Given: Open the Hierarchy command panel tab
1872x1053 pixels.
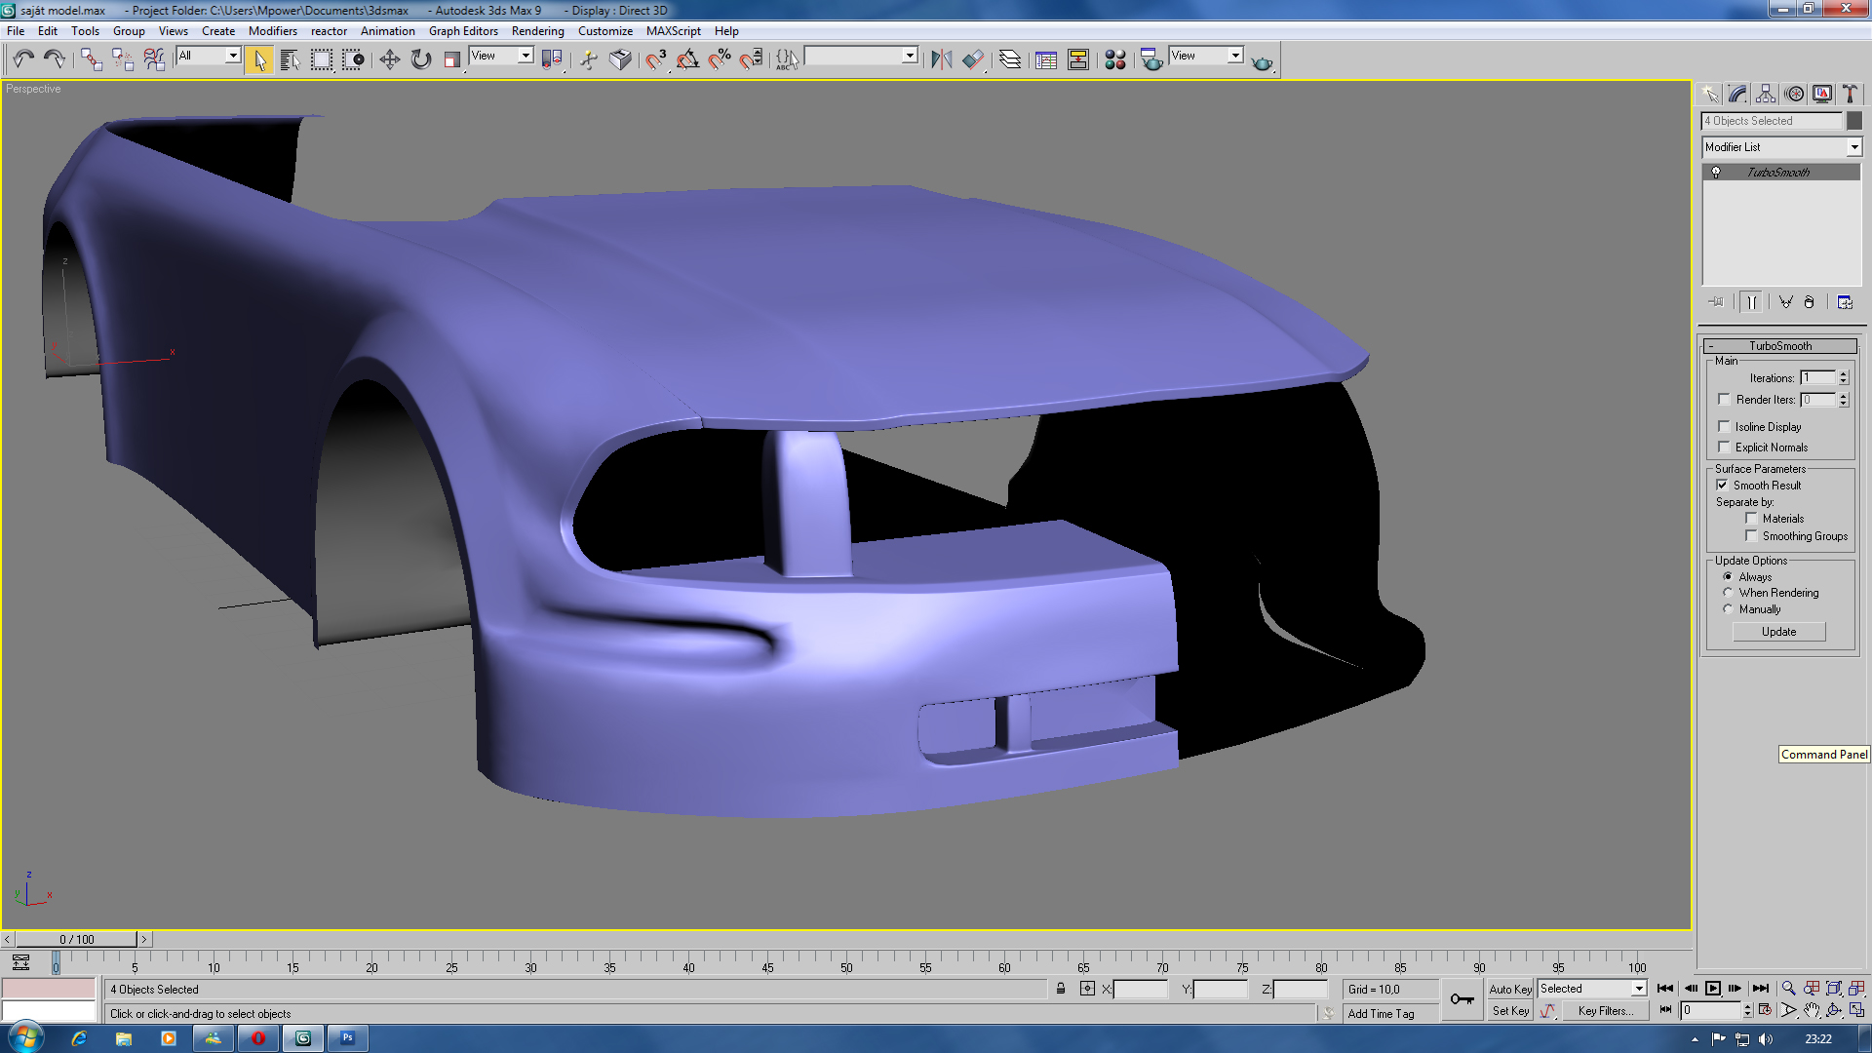Looking at the screenshot, I should pyautogui.click(x=1766, y=94).
